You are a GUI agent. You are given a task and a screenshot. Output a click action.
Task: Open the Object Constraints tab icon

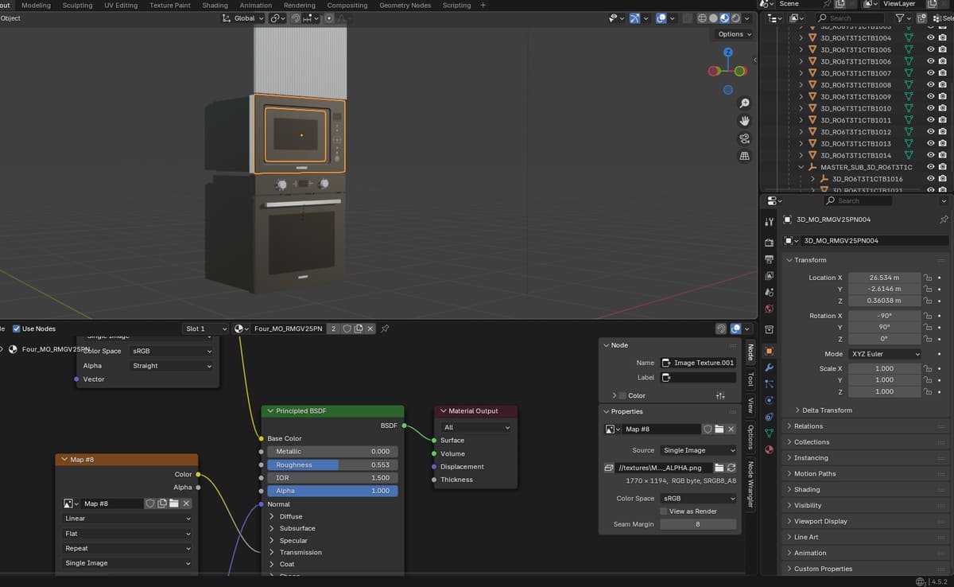(x=769, y=417)
